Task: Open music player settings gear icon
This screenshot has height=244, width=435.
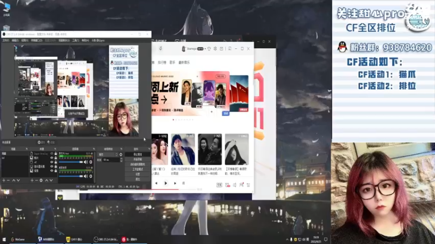Action: [x=215, y=49]
